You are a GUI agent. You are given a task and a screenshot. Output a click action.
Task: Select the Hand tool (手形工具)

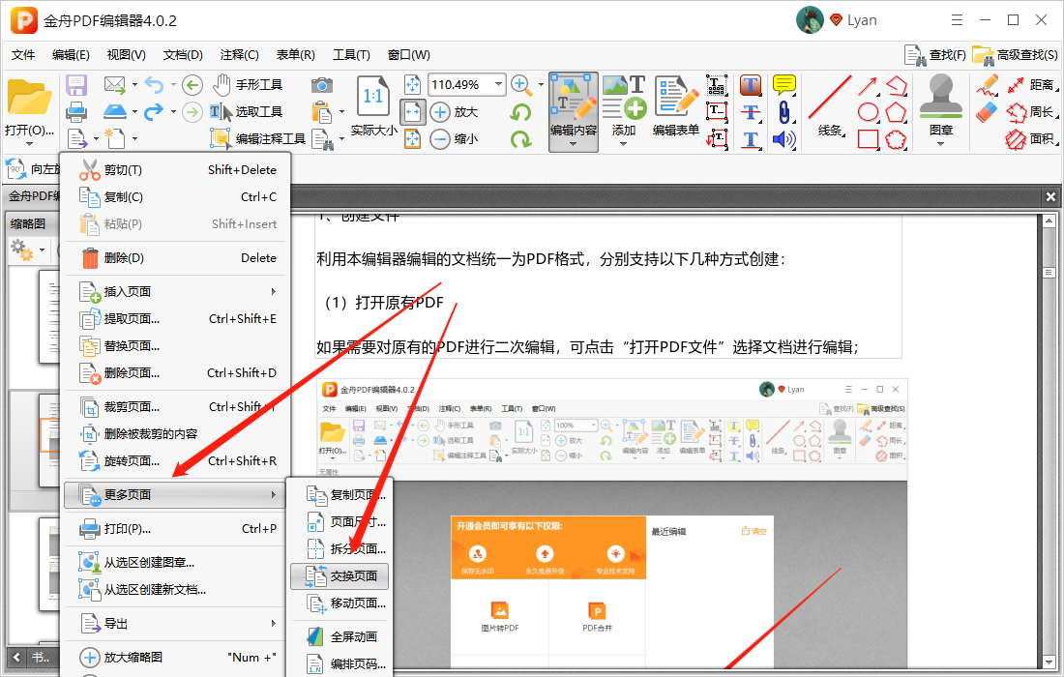[x=247, y=85]
